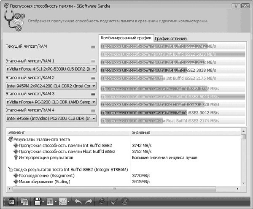
Task: Select Распределение (Assignment) row text
Action: 47,176
